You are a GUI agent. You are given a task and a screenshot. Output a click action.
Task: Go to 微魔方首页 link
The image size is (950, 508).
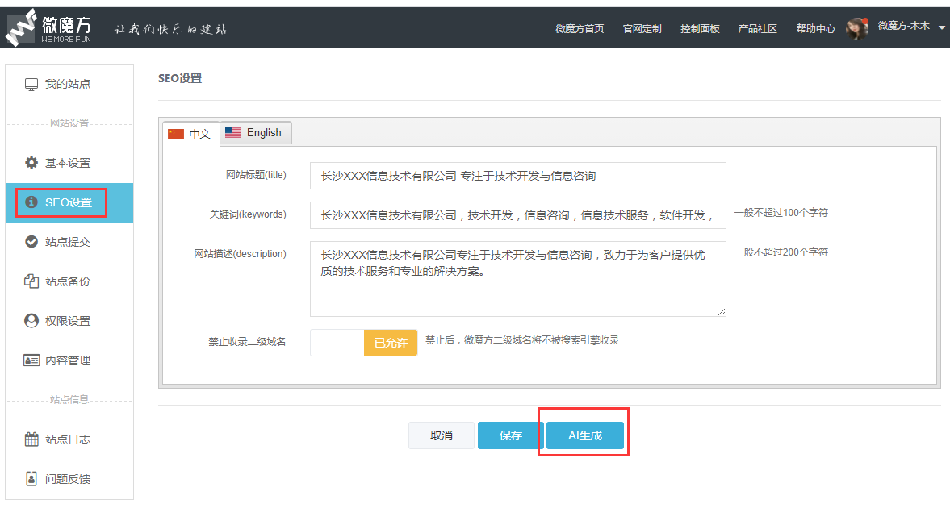pyautogui.click(x=580, y=28)
